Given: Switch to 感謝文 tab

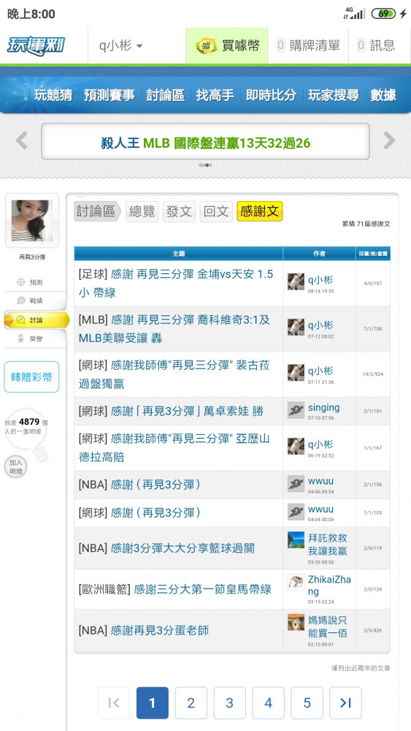Looking at the screenshot, I should click(259, 212).
